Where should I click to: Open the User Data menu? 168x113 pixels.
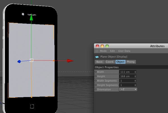tap(124, 51)
